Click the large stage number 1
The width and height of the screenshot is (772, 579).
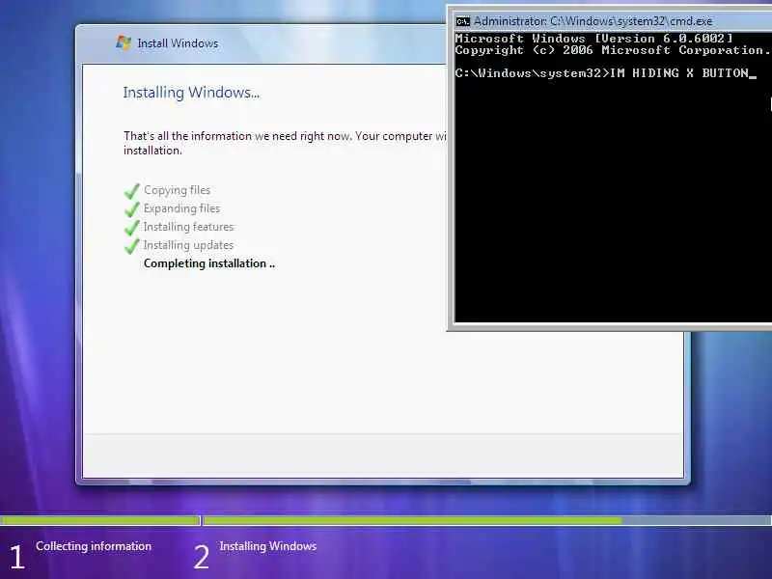click(x=16, y=557)
